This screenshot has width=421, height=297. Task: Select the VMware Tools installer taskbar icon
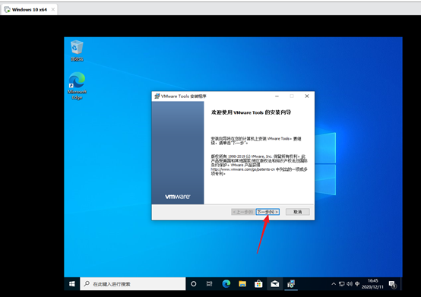(291, 284)
